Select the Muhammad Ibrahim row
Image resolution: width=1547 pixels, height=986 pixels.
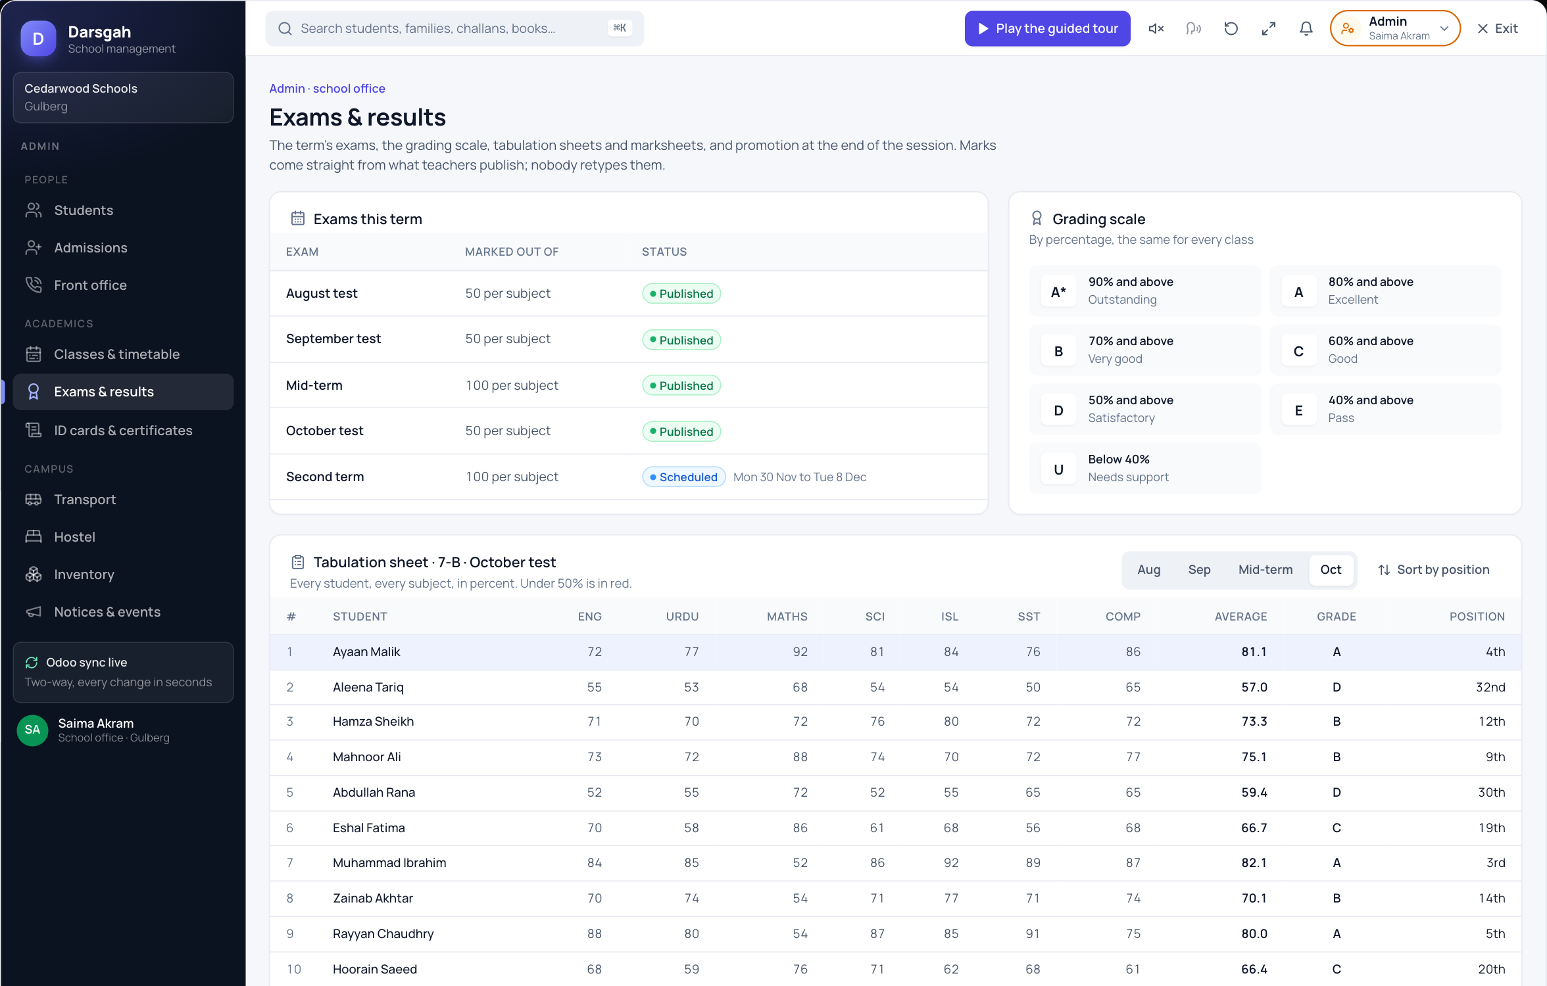pyautogui.click(x=895, y=863)
